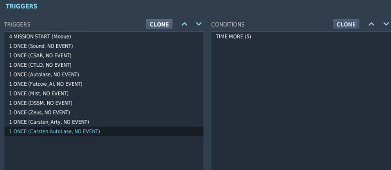Select the Mist trigger entry

click(39, 94)
